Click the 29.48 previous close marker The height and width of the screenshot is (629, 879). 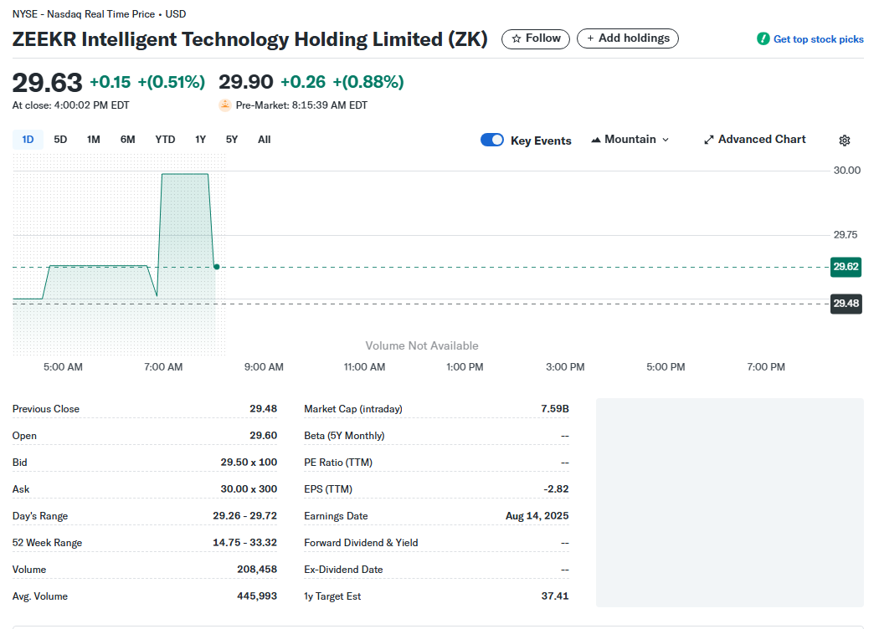pyautogui.click(x=846, y=304)
